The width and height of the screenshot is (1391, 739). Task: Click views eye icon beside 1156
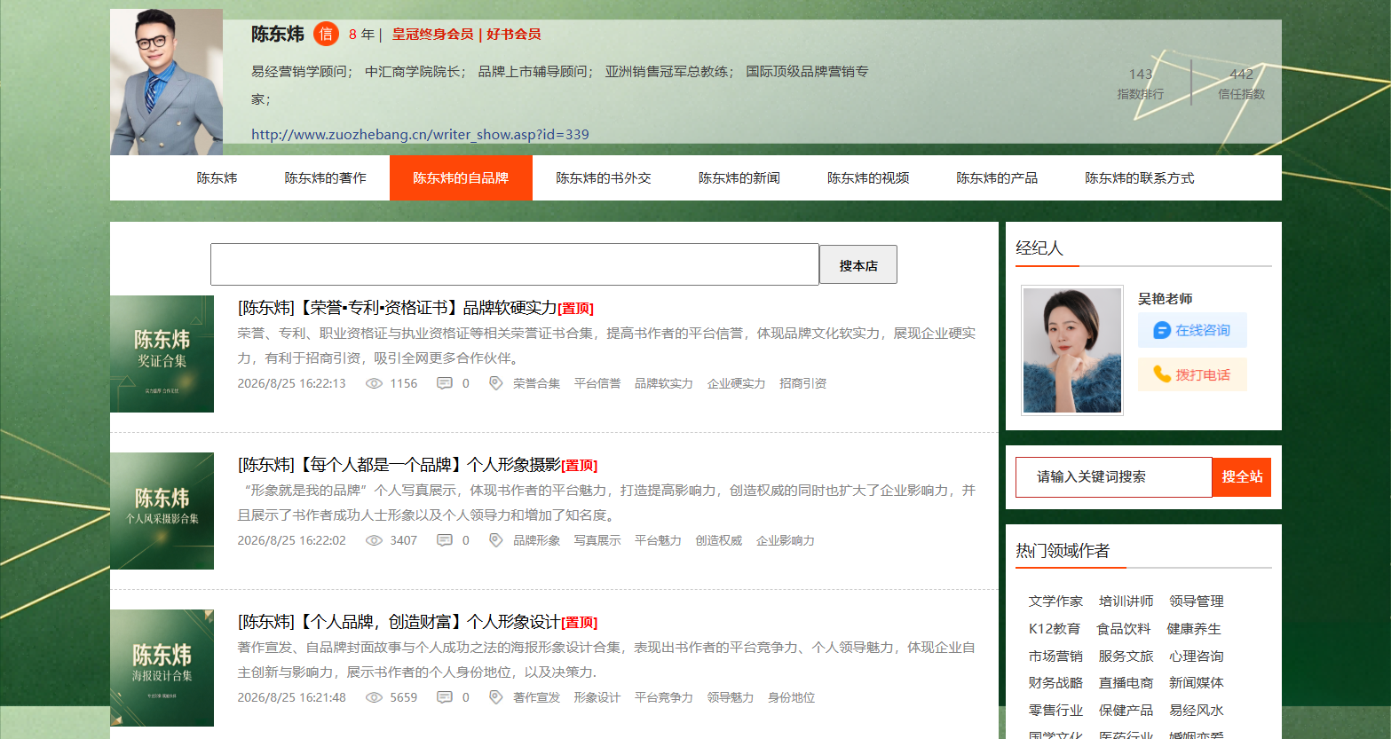pyautogui.click(x=375, y=383)
